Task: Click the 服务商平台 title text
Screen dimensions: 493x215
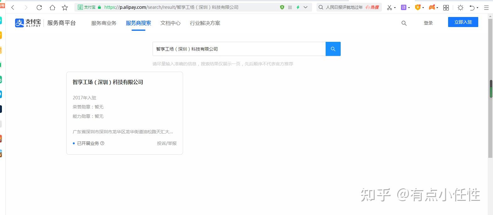Action: [62, 23]
